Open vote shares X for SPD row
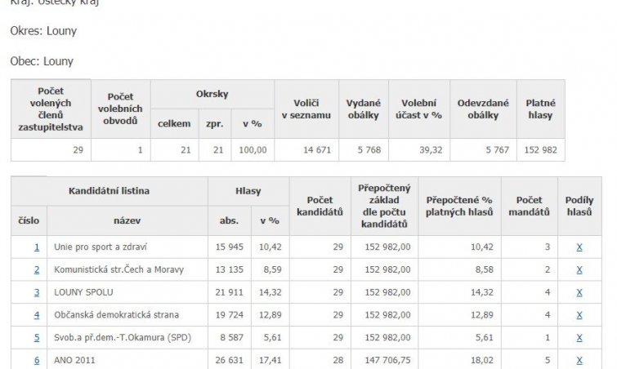617x369 pixels. pyautogui.click(x=579, y=337)
